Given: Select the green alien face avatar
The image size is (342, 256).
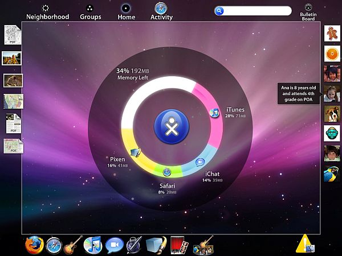Looking at the screenshot, I should pos(332,133).
